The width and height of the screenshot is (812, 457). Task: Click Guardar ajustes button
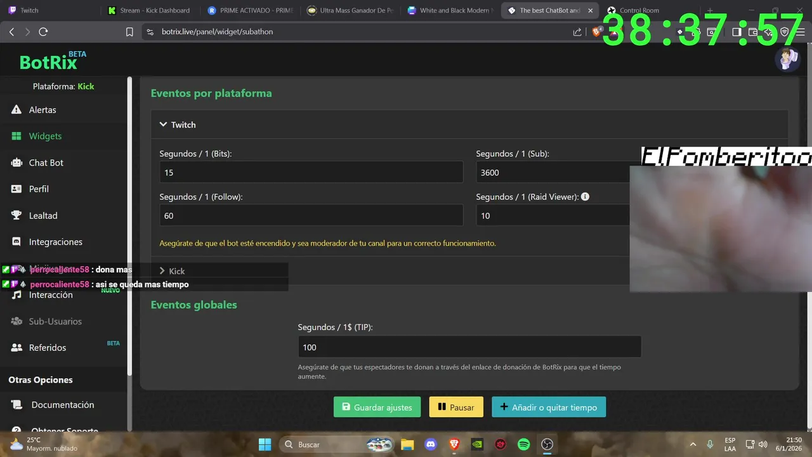(377, 407)
